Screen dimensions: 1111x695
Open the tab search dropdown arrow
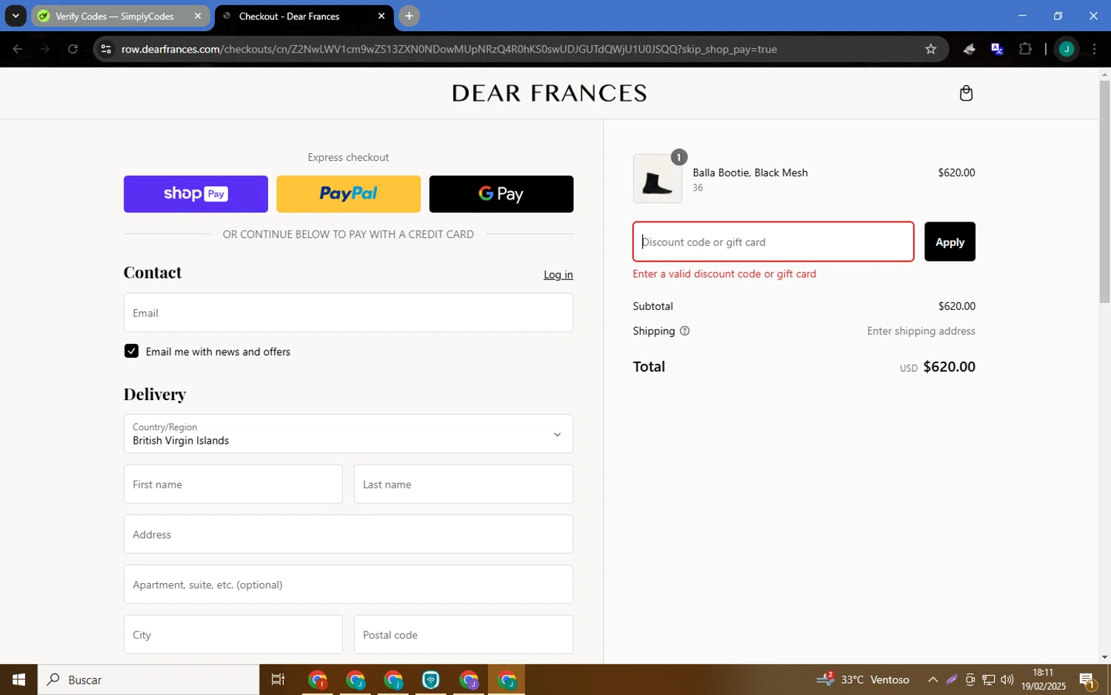(x=16, y=16)
